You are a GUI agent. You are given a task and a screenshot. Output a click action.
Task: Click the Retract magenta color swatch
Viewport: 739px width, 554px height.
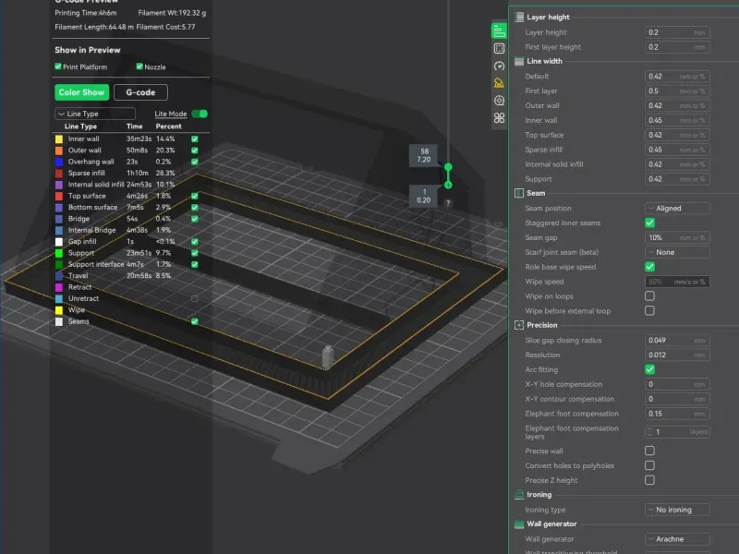(59, 287)
